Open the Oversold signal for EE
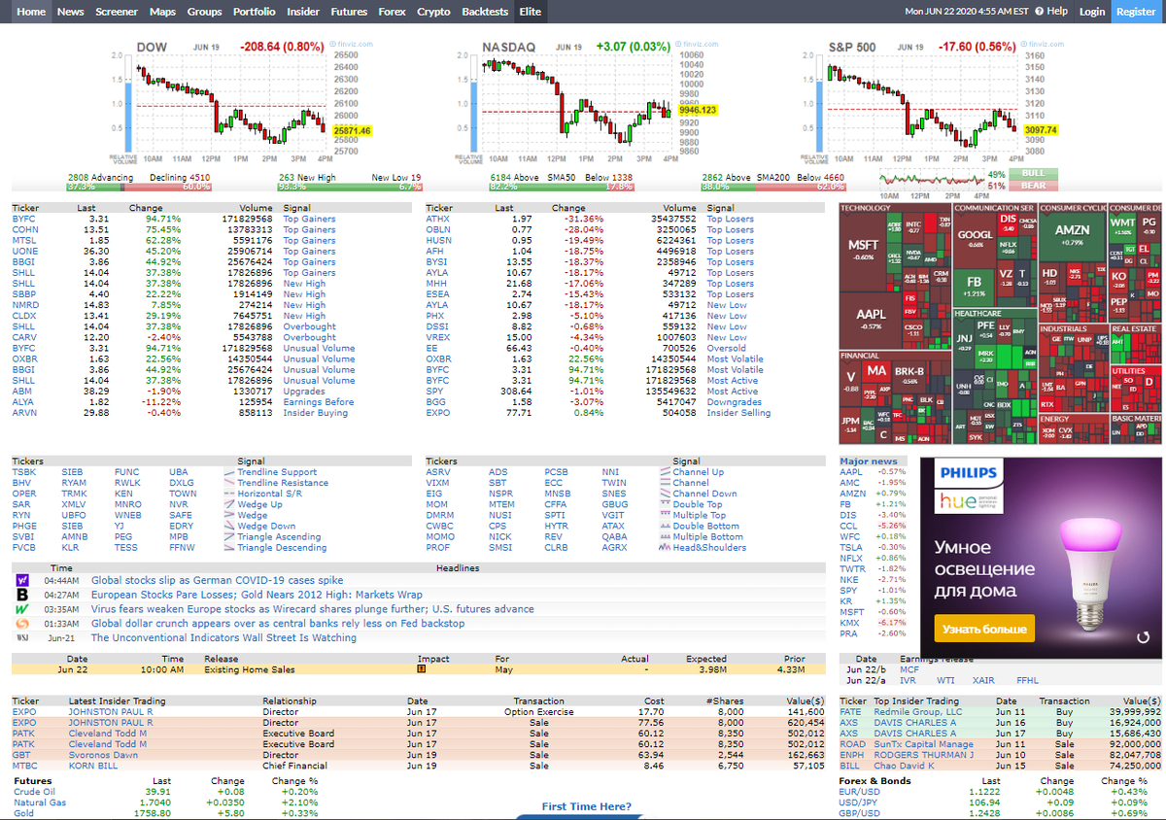This screenshot has height=820, width=1166. coord(726,348)
